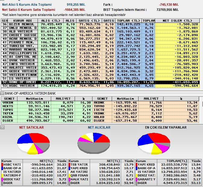Select the ACAR MENKUL D row
This screenshot has height=187, width=203.
tap(100, 39)
